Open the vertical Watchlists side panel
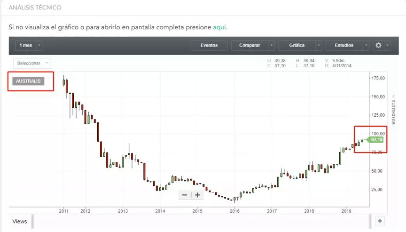This screenshot has width=406, height=232. tap(393, 112)
